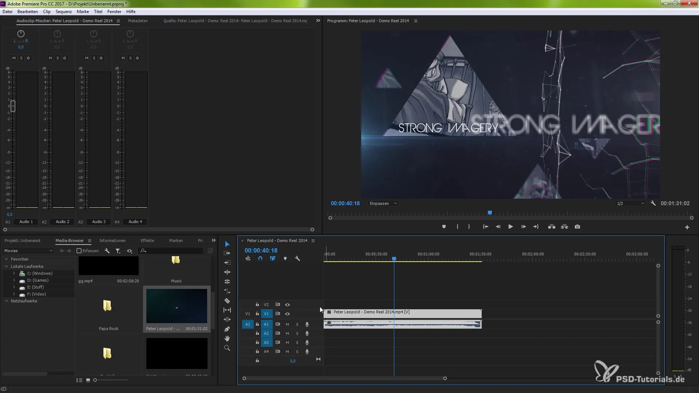Step back one frame

click(498, 227)
